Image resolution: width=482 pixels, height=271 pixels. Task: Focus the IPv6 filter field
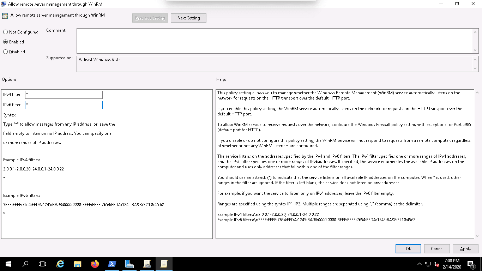pyautogui.click(x=64, y=105)
